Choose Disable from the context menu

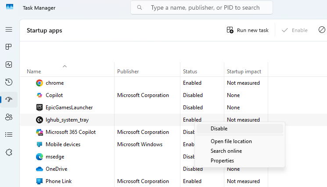click(219, 129)
